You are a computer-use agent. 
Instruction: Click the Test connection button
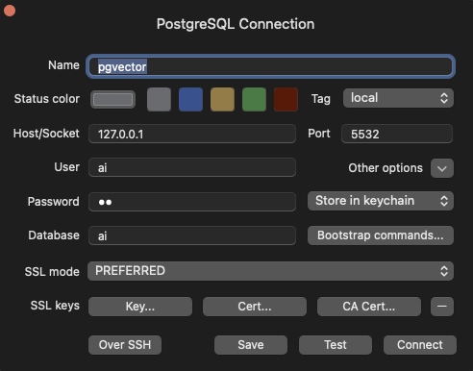point(336,345)
